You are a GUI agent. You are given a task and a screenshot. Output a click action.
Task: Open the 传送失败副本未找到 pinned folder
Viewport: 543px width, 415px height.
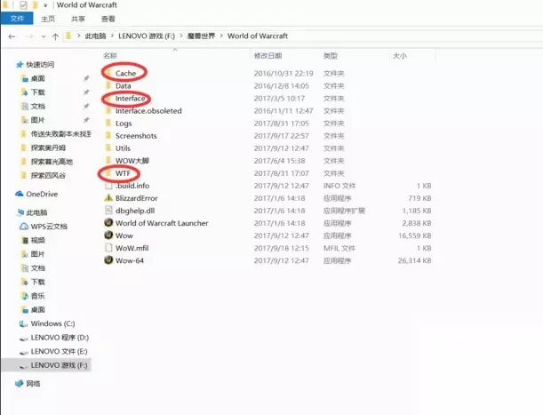click(x=60, y=133)
